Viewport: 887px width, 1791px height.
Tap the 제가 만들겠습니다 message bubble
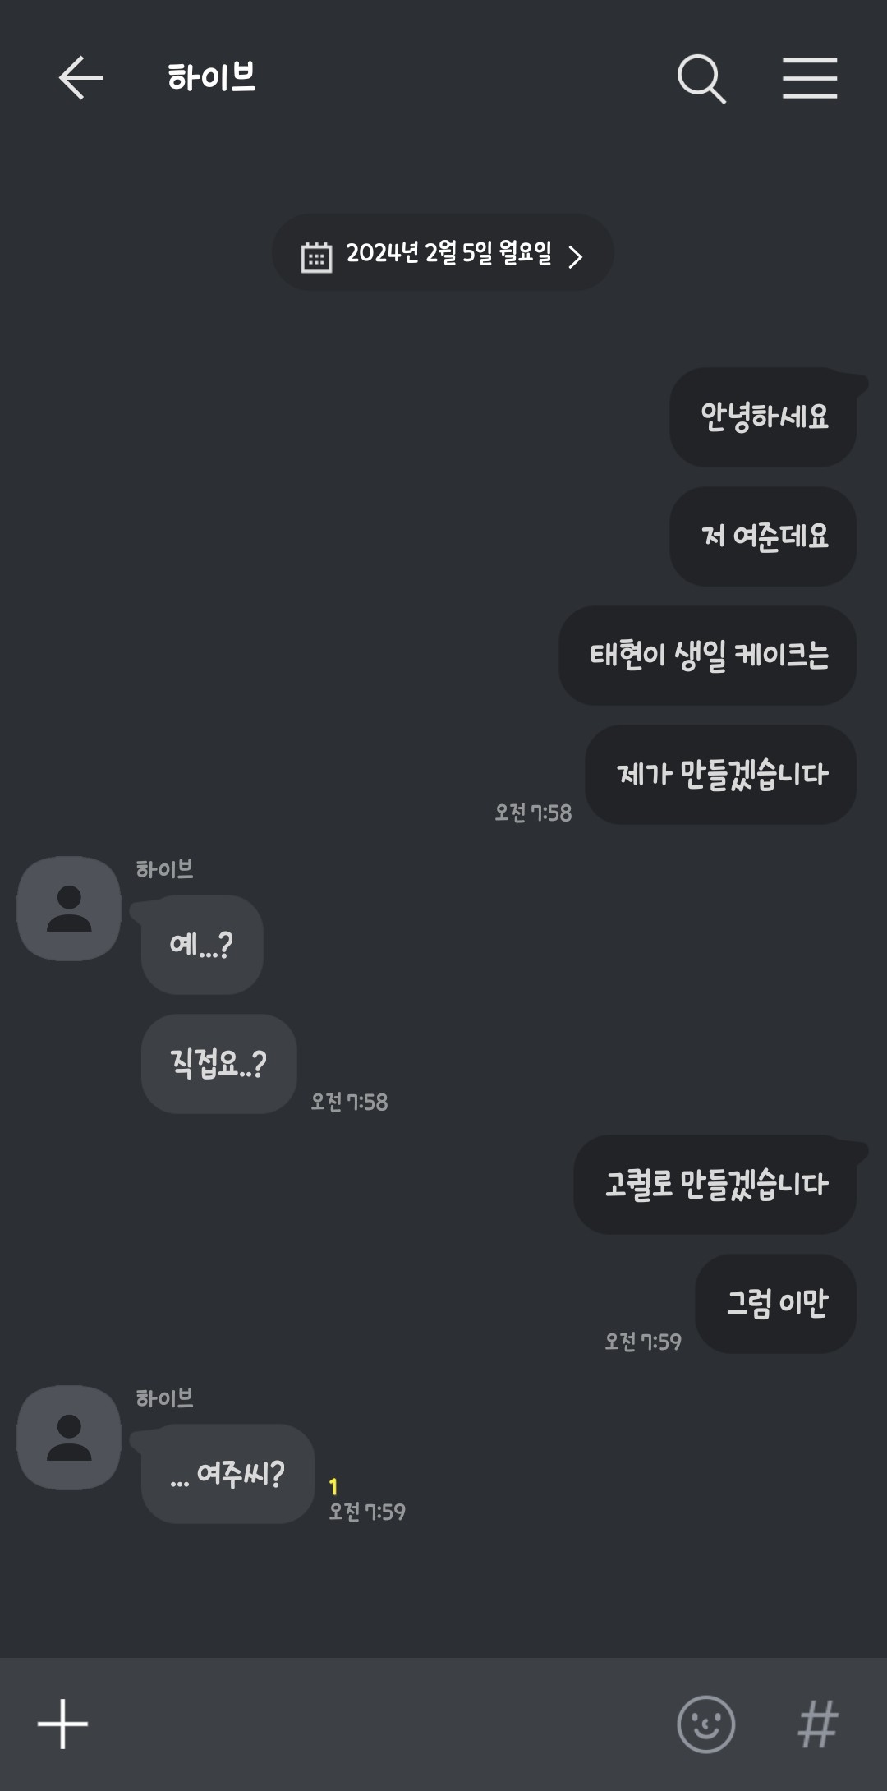(721, 774)
